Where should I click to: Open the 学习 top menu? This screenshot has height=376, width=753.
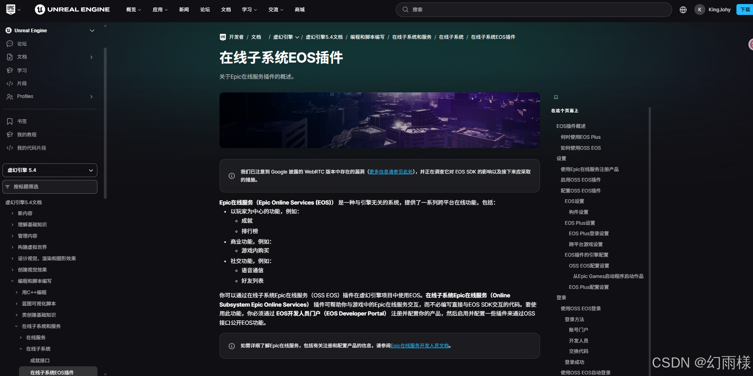pos(249,10)
